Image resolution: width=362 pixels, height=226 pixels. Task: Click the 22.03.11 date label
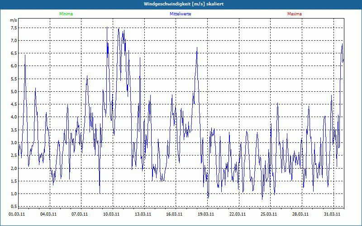tap(238, 214)
